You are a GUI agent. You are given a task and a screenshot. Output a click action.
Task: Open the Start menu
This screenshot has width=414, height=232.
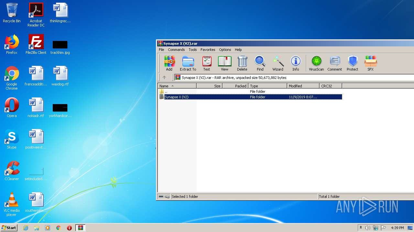pos(9,228)
